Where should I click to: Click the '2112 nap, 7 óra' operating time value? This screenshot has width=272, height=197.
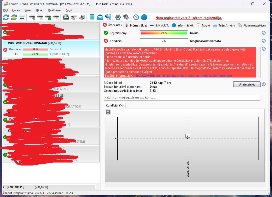pos(160,83)
